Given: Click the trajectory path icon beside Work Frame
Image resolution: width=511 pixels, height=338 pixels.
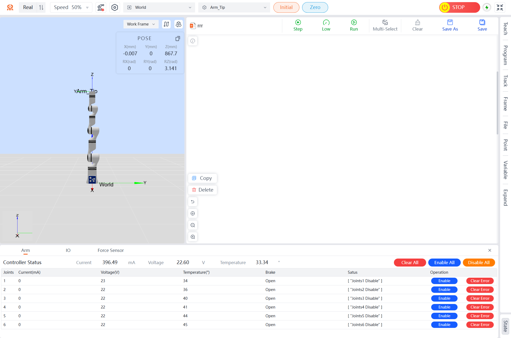Looking at the screenshot, I should click(166, 24).
